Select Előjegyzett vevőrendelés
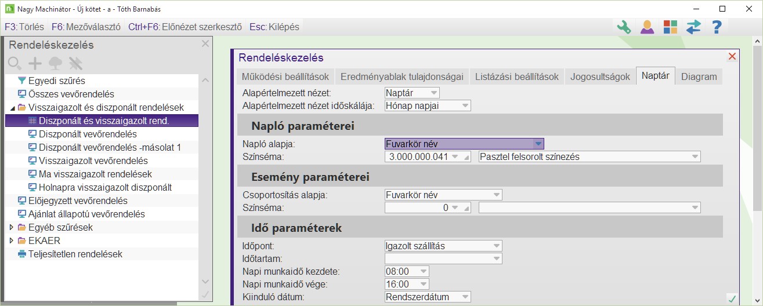Viewport: 763px width, 306px height. click(78, 201)
